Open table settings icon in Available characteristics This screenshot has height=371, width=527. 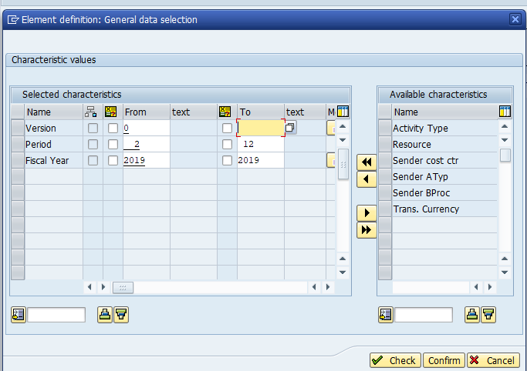point(505,112)
